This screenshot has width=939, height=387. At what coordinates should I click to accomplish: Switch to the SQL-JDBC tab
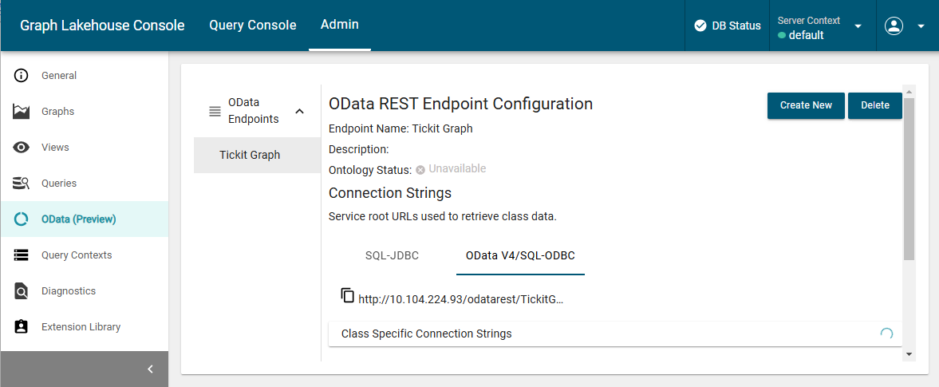(392, 255)
